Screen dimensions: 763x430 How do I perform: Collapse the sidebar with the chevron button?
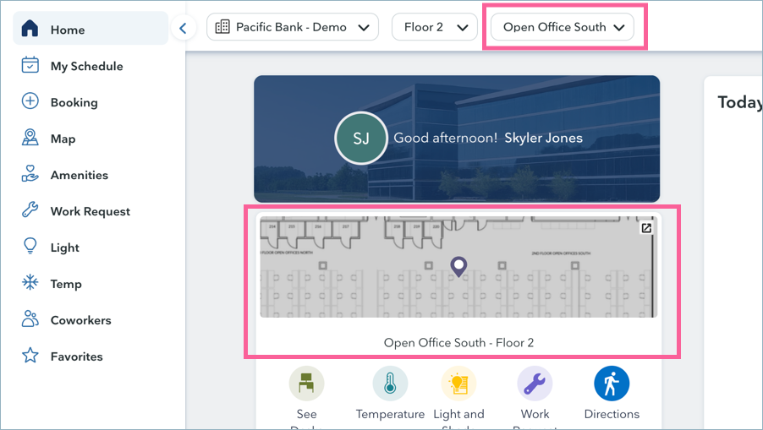[184, 28]
